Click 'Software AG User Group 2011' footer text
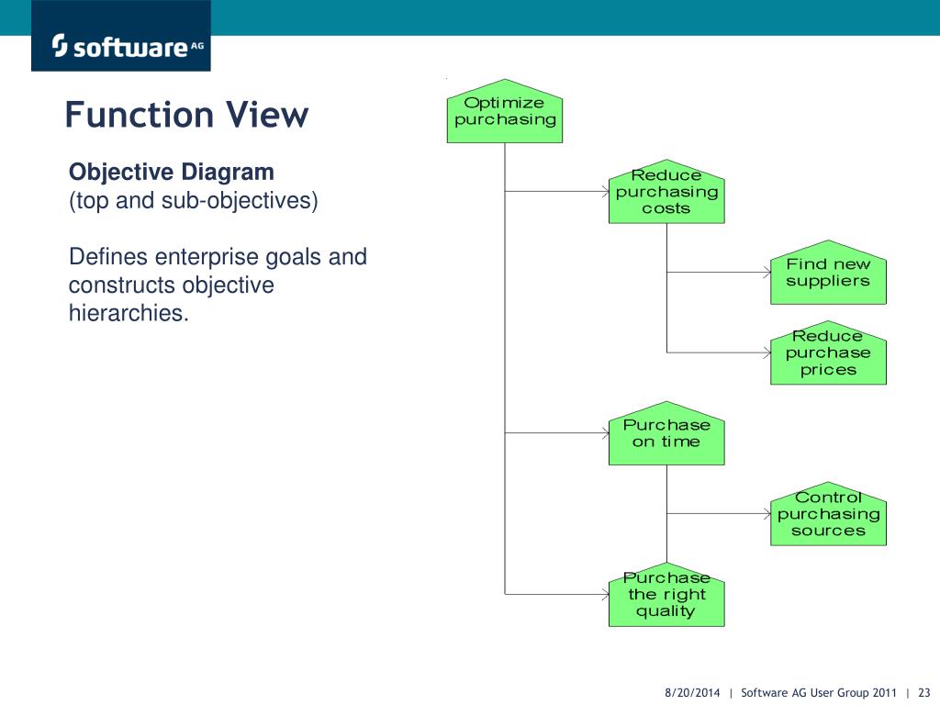Image resolution: width=940 pixels, height=705 pixels. pos(819,692)
